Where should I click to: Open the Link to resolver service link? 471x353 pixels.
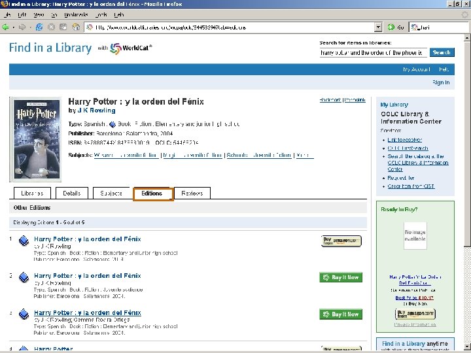405,140
